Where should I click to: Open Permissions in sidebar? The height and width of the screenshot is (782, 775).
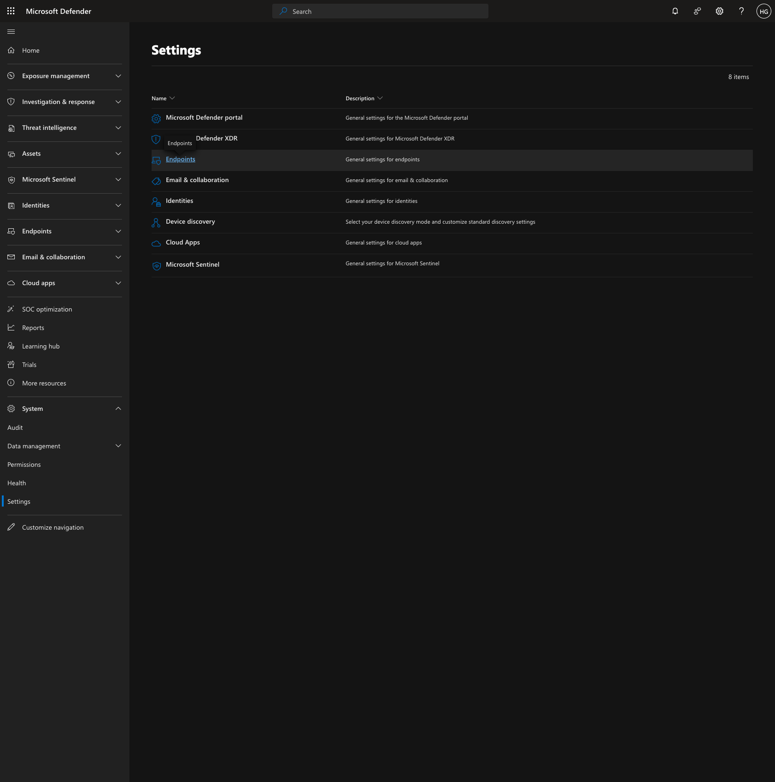click(x=24, y=464)
